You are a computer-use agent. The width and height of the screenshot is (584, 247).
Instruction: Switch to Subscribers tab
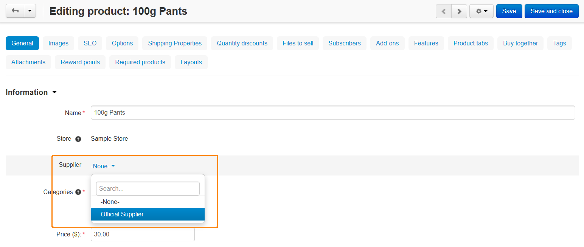coord(345,43)
